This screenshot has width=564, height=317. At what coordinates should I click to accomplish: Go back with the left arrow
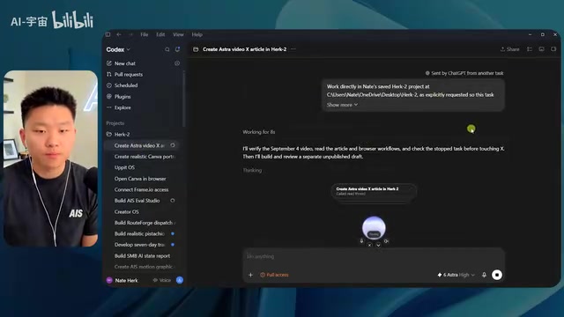point(119,34)
